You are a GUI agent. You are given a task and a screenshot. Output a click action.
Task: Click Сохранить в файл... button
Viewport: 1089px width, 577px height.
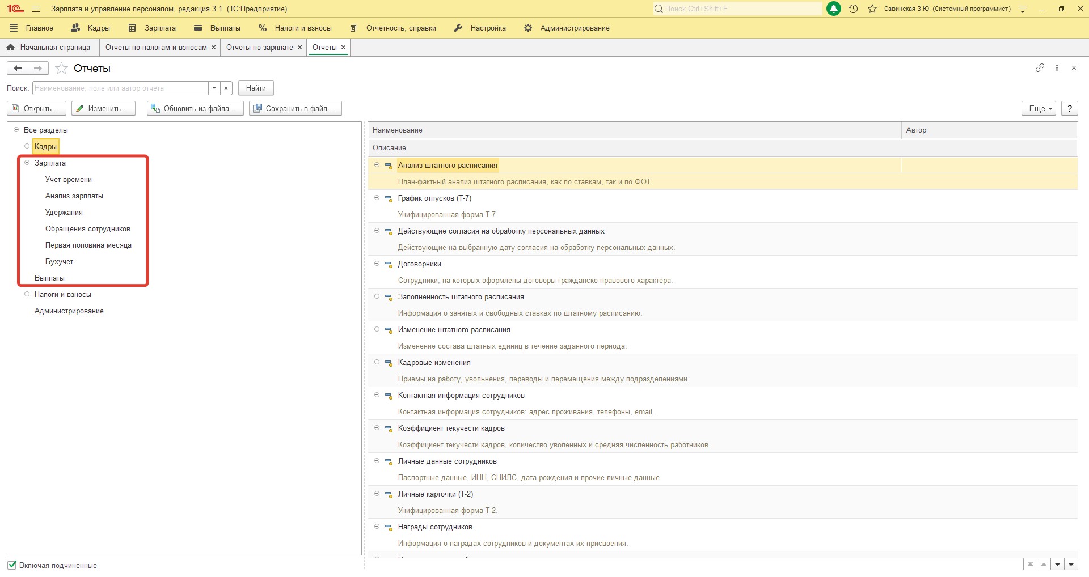pos(295,109)
